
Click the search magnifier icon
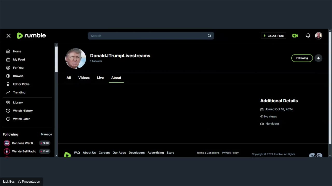[x=209, y=36]
